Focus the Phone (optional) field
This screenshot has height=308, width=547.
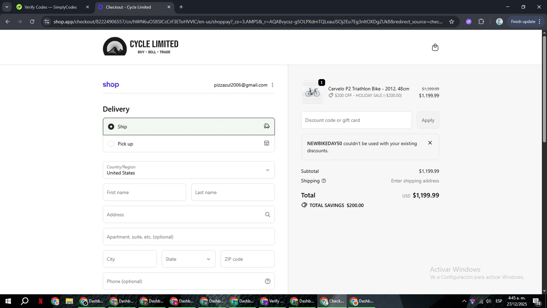(189, 281)
